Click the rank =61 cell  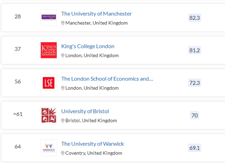tap(17, 114)
